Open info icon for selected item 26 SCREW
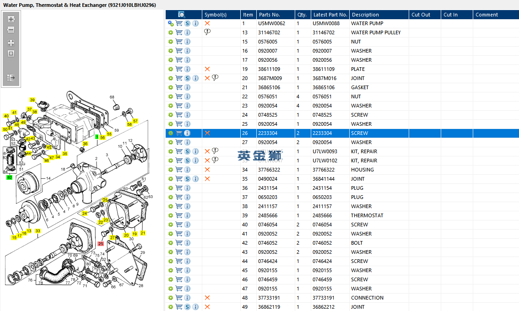Screen dimensions: 519x311 (187, 133)
